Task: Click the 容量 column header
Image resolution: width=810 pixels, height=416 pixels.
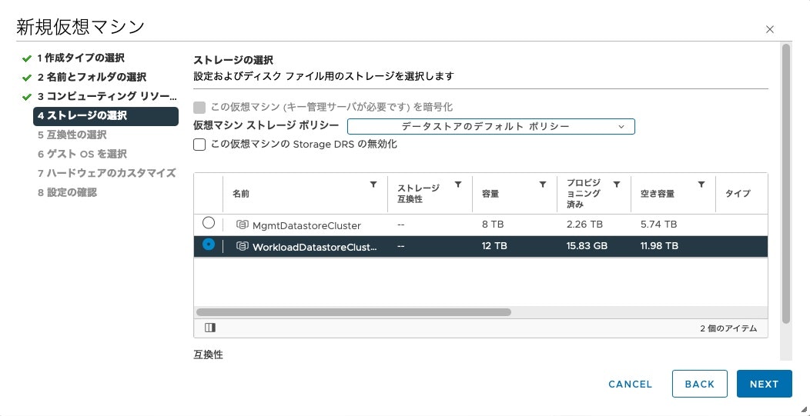Action: 490,195
